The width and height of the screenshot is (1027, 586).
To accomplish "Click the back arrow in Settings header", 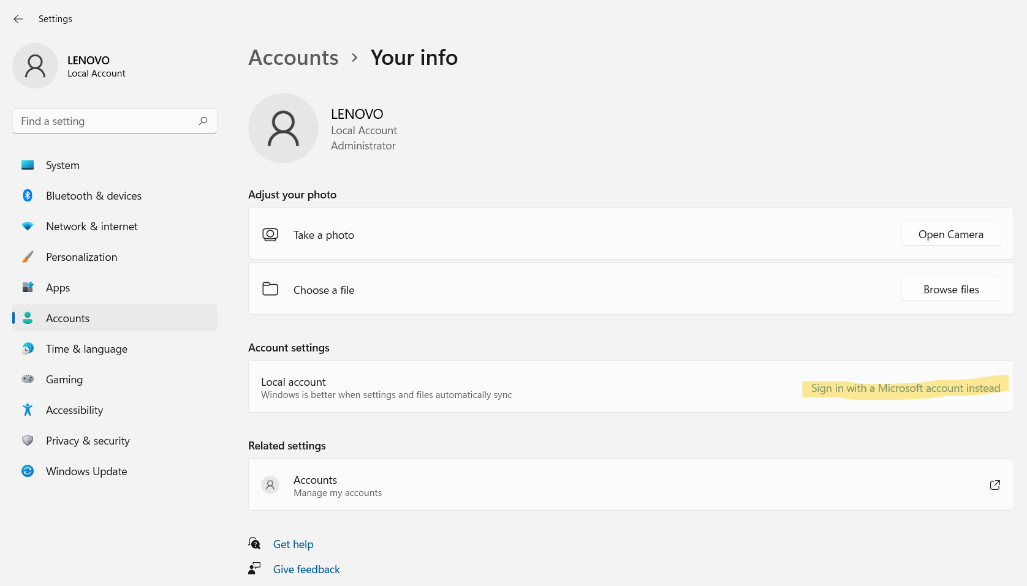I will (18, 19).
